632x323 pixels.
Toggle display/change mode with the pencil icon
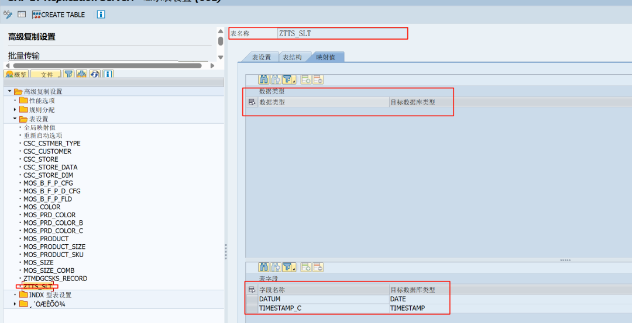click(x=7, y=15)
